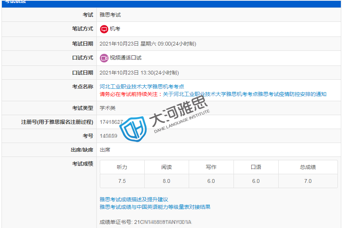Click the 笔试日期 row label
Screen dimensions: 342x228
82,44
